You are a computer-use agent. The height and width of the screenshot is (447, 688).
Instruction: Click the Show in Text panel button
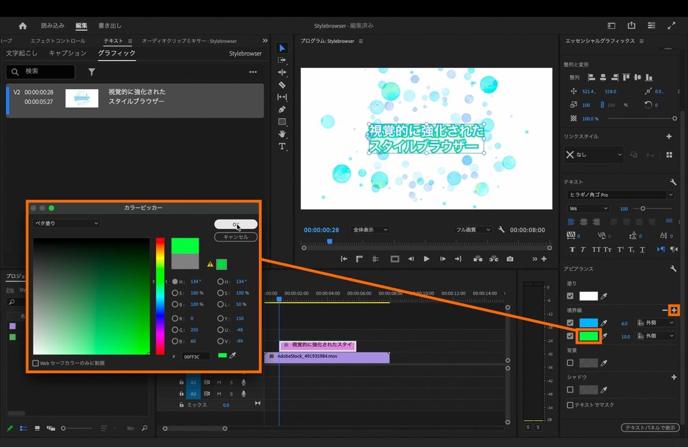[x=650, y=428]
